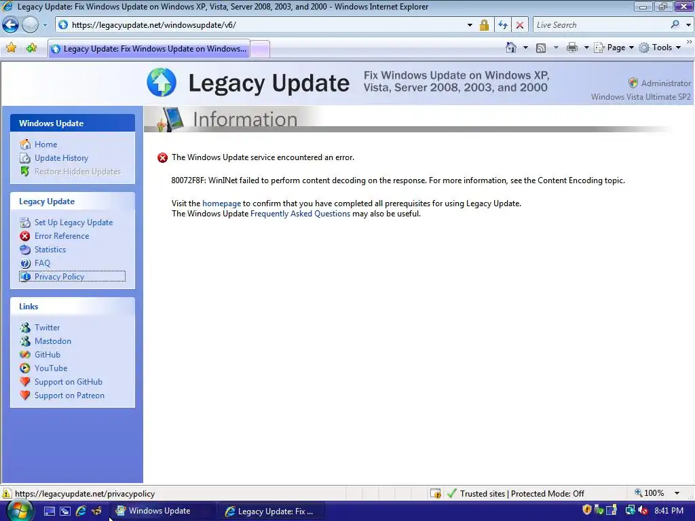Click the 100% zoom level button
695x521 pixels.
[650, 493]
